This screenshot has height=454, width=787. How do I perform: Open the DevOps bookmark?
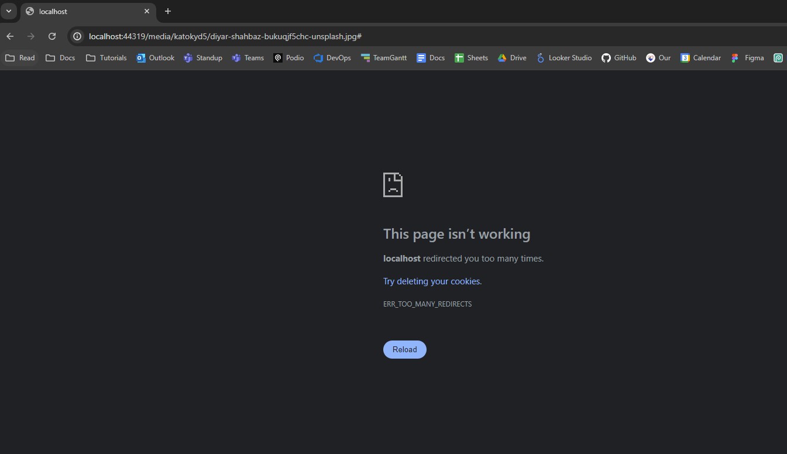tap(332, 58)
